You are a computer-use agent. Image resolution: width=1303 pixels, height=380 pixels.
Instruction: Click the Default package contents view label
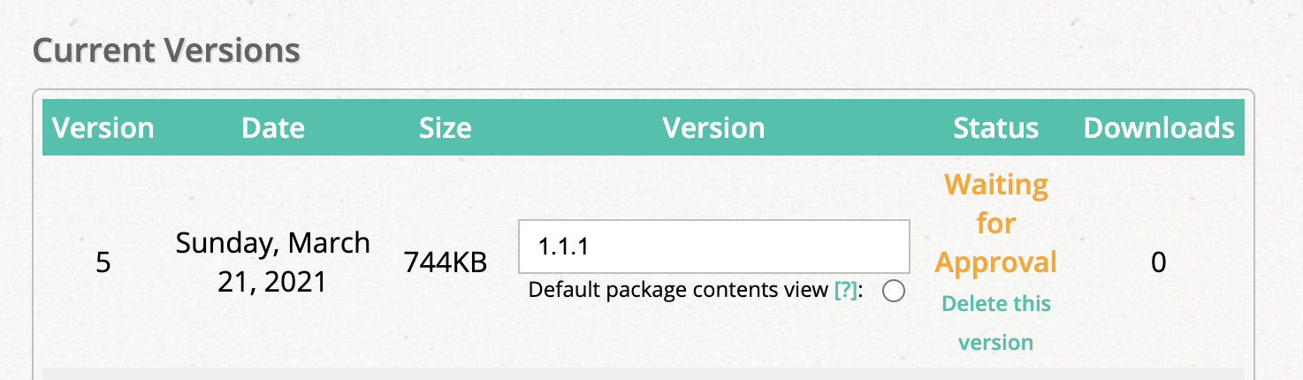679,291
